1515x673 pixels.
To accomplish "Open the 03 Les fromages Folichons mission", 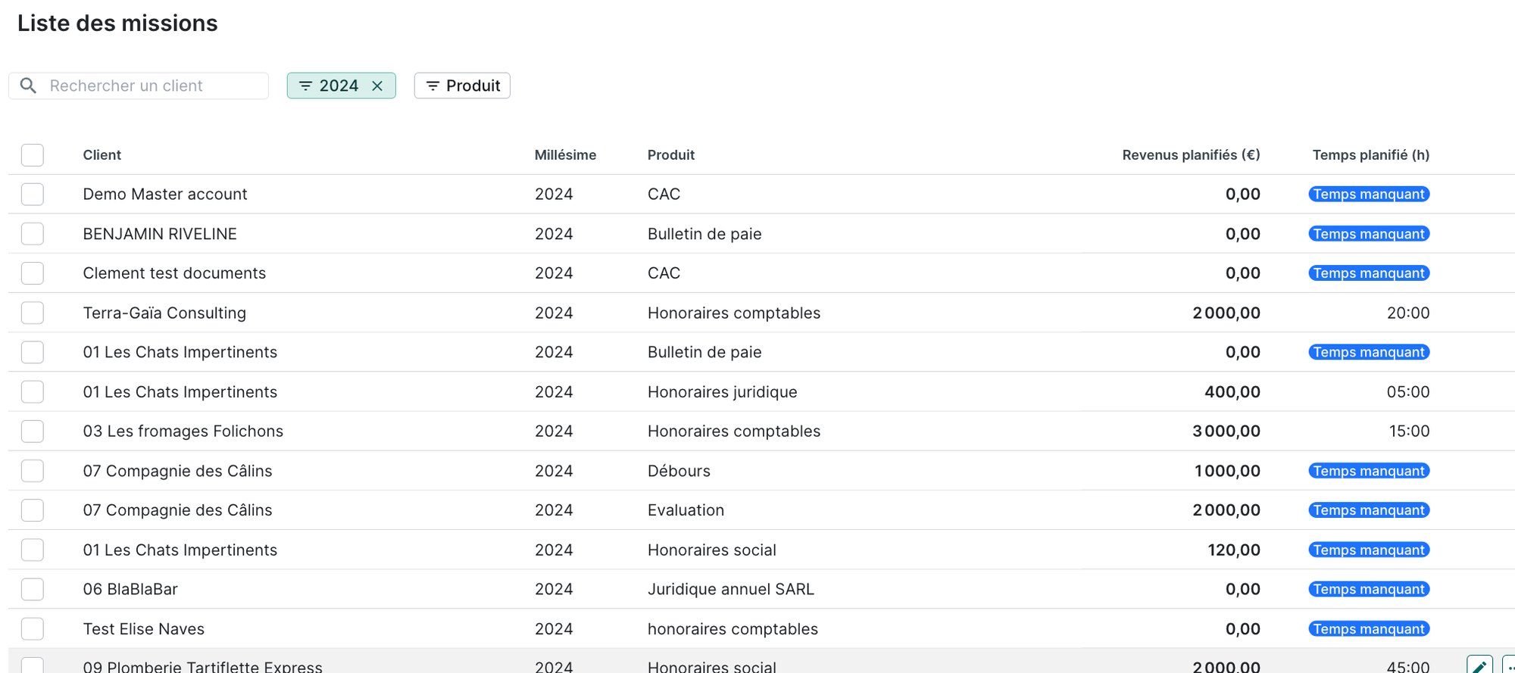I will click(x=183, y=432).
